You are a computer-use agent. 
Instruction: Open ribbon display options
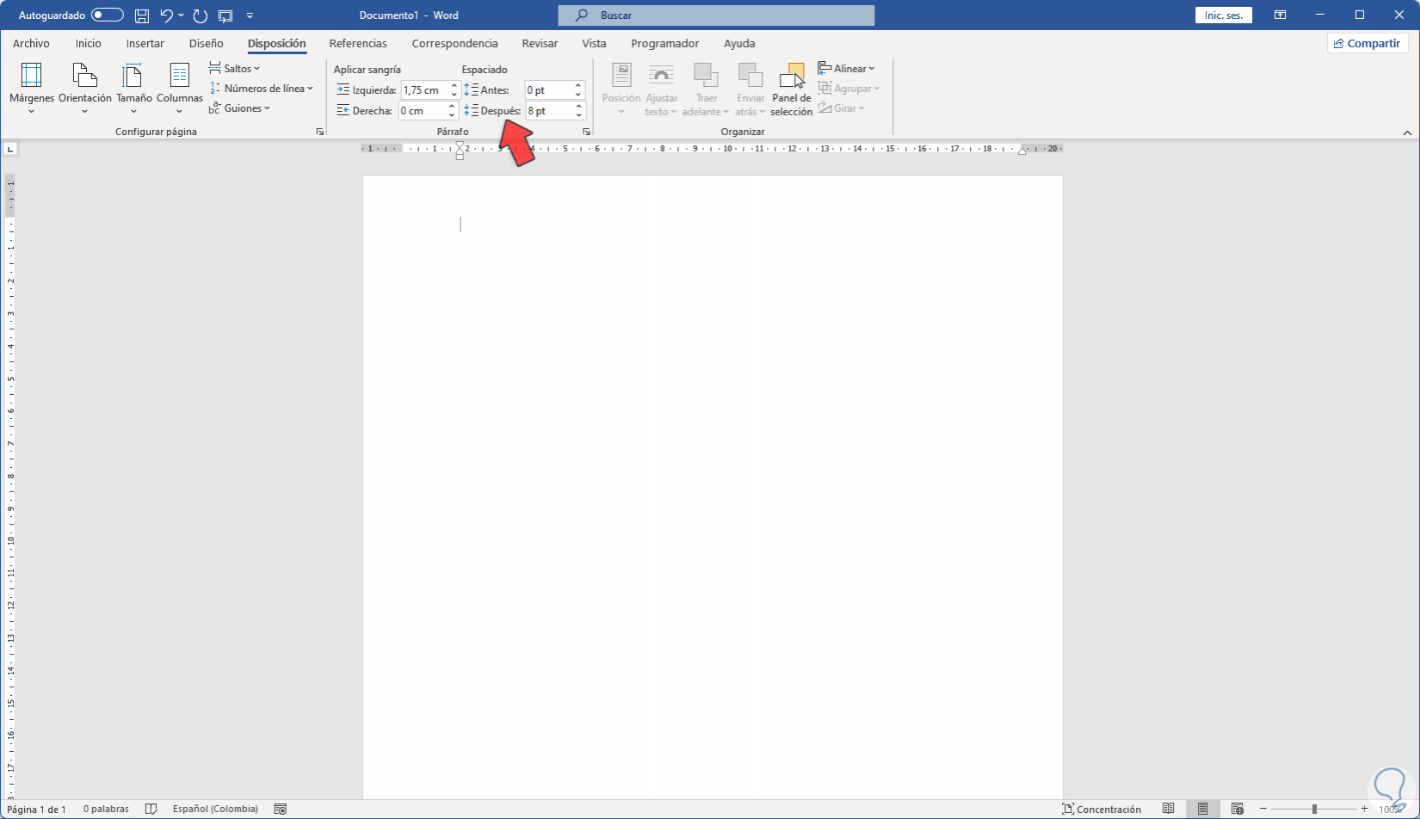[x=1281, y=15]
